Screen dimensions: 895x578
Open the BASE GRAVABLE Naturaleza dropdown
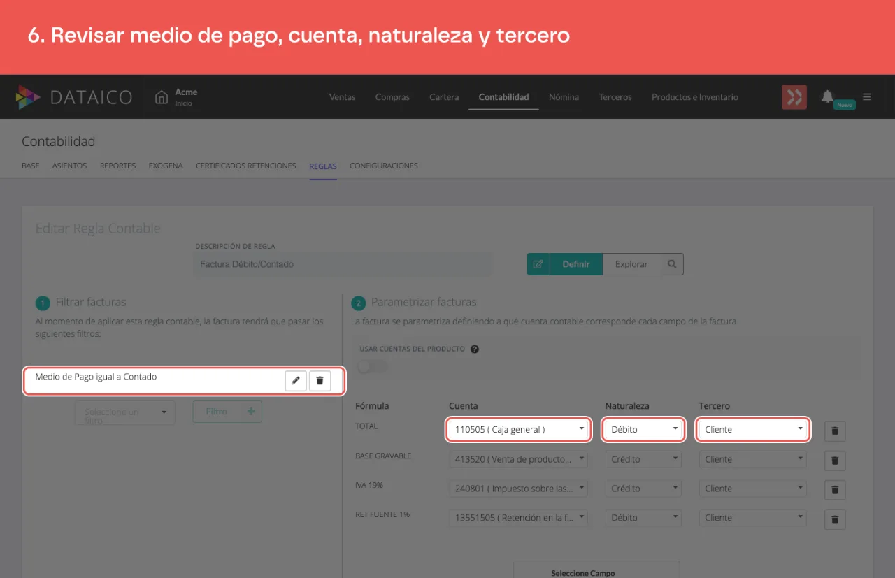click(643, 459)
